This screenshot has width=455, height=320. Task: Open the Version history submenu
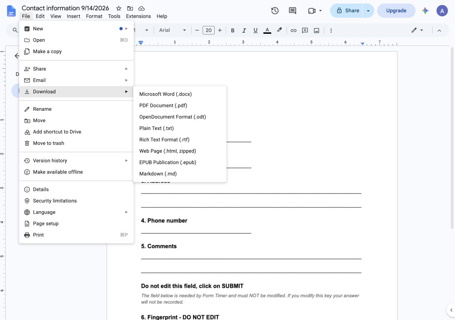[x=76, y=161]
